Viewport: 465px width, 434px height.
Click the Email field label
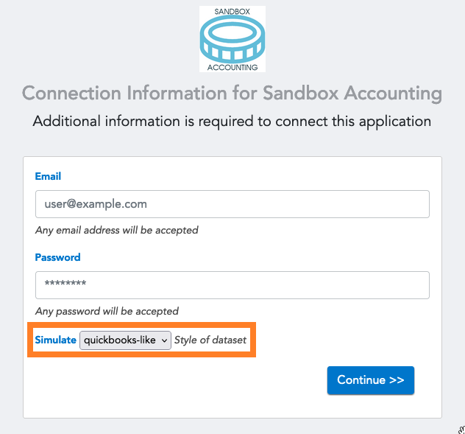pos(48,176)
